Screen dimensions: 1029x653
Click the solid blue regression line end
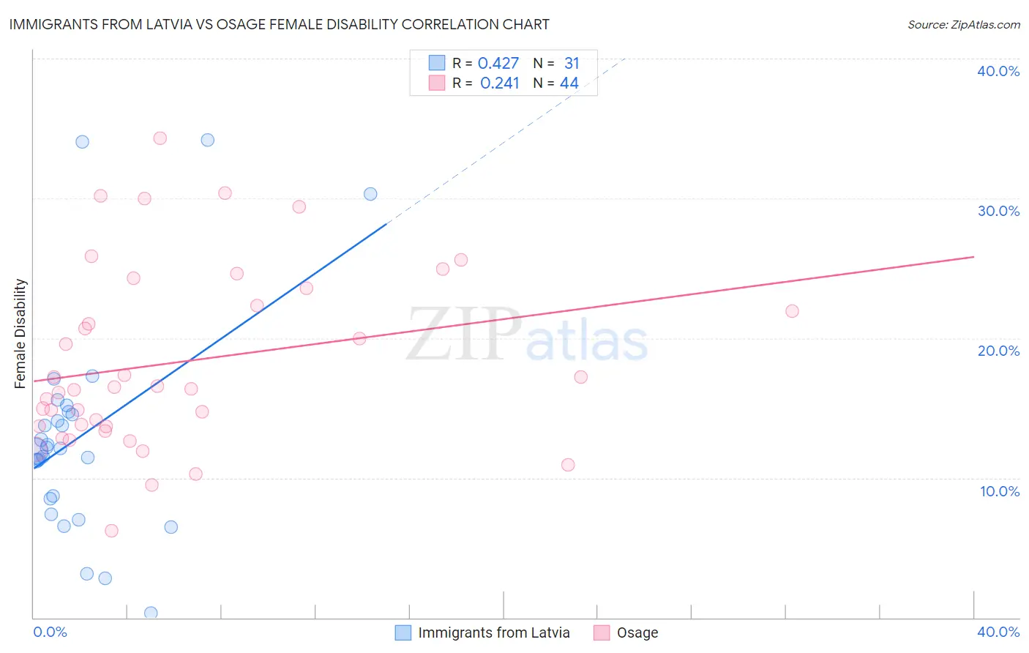[x=386, y=225]
